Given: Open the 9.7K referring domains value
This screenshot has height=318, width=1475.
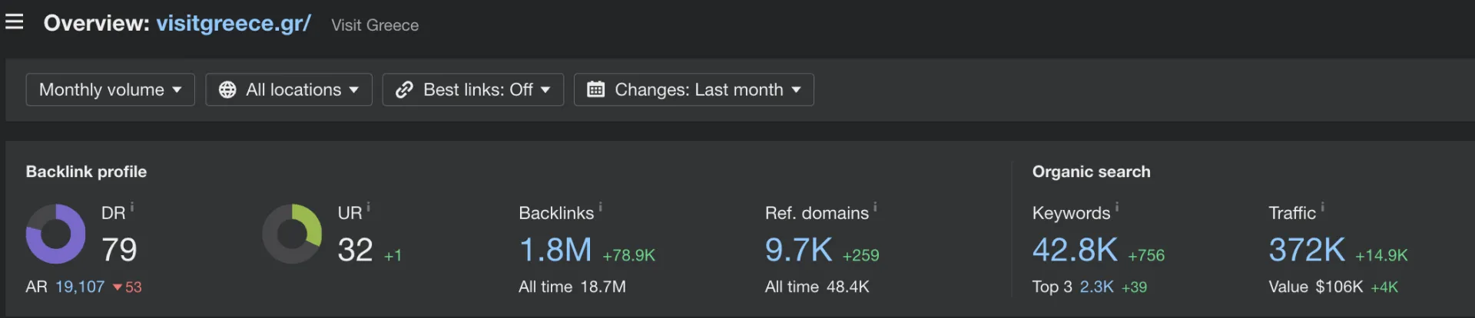Looking at the screenshot, I should [x=798, y=250].
